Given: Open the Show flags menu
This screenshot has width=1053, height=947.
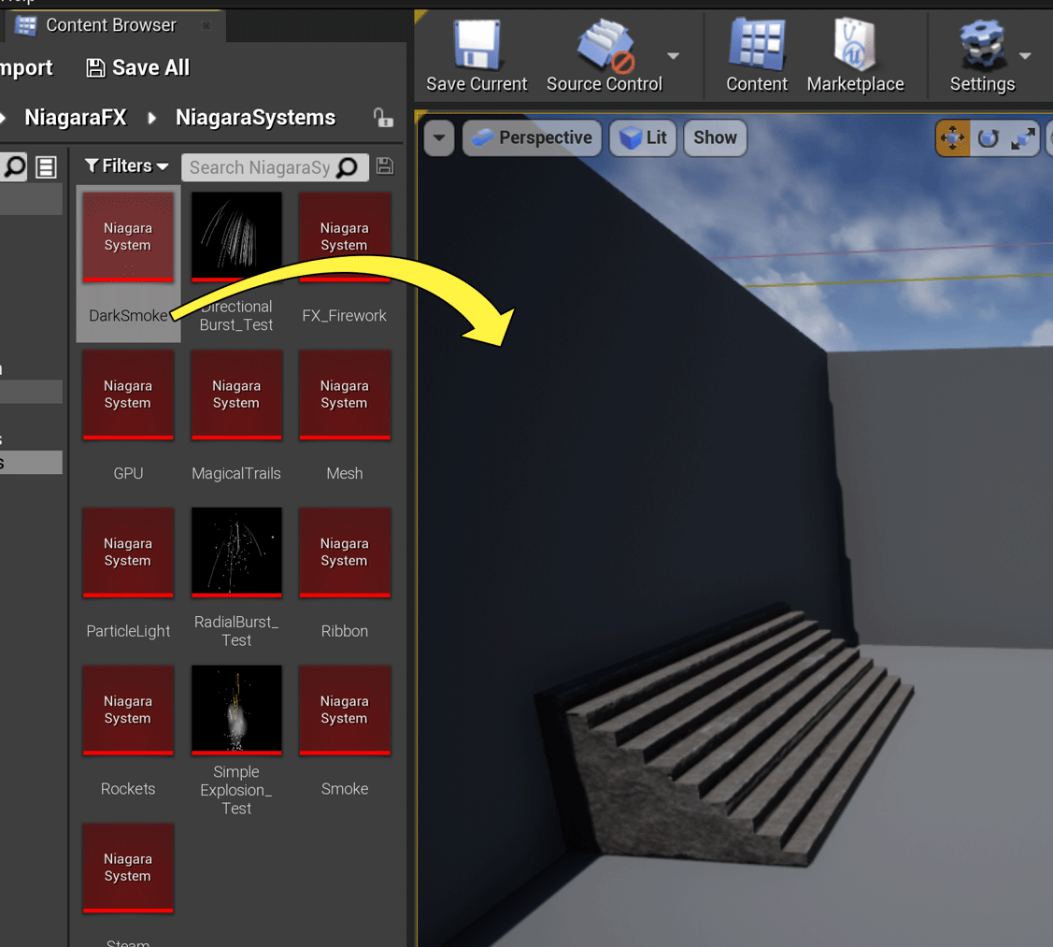Looking at the screenshot, I should pyautogui.click(x=715, y=137).
